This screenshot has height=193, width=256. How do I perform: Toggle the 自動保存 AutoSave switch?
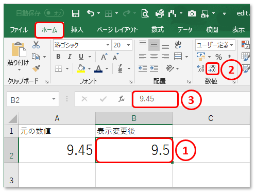pyautogui.click(x=54, y=13)
